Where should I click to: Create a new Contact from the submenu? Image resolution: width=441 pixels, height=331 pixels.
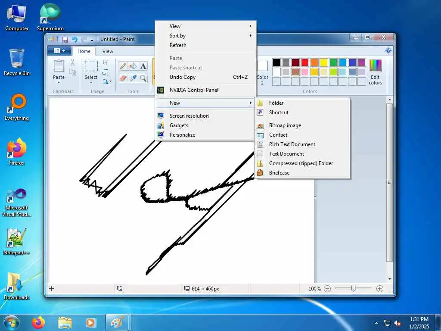(x=303, y=135)
